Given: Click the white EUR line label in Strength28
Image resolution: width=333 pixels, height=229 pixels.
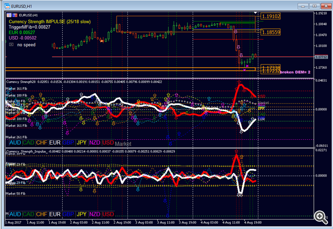Looking at the screenshot, I should [x=262, y=119].
